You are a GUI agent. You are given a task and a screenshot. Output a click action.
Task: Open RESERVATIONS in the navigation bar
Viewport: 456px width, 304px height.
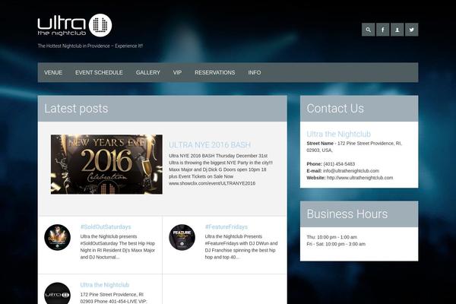(215, 72)
